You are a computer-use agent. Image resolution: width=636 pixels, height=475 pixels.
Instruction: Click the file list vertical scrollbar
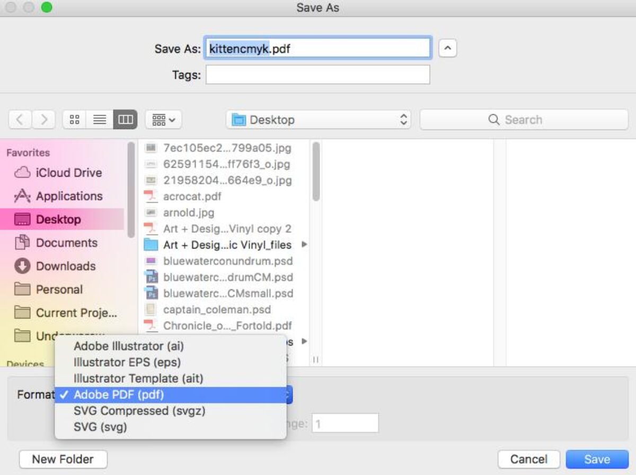pyautogui.click(x=316, y=172)
